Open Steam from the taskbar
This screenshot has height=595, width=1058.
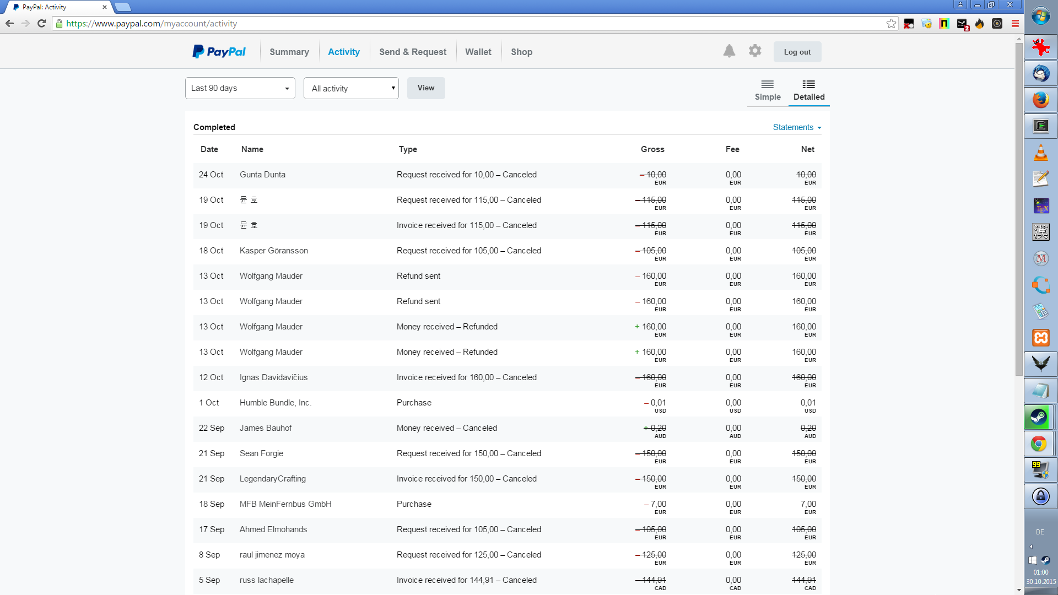click(x=1040, y=417)
